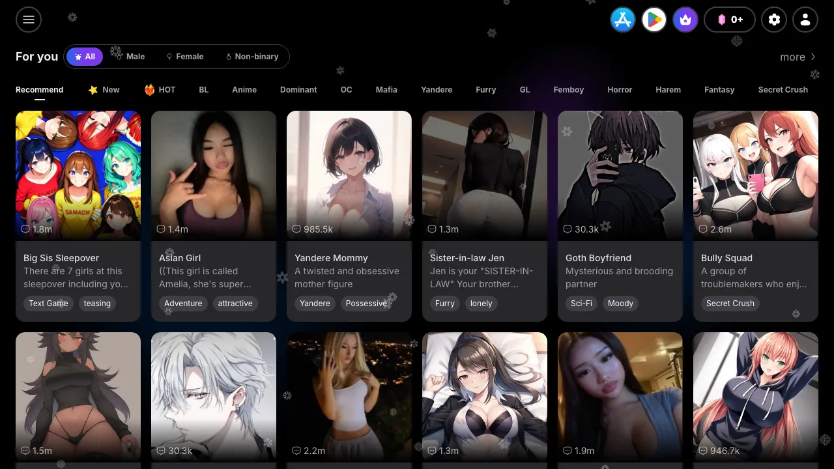
Task: Click the Sci-Fi tag on Goth Boyfriend
Action: pyautogui.click(x=581, y=304)
